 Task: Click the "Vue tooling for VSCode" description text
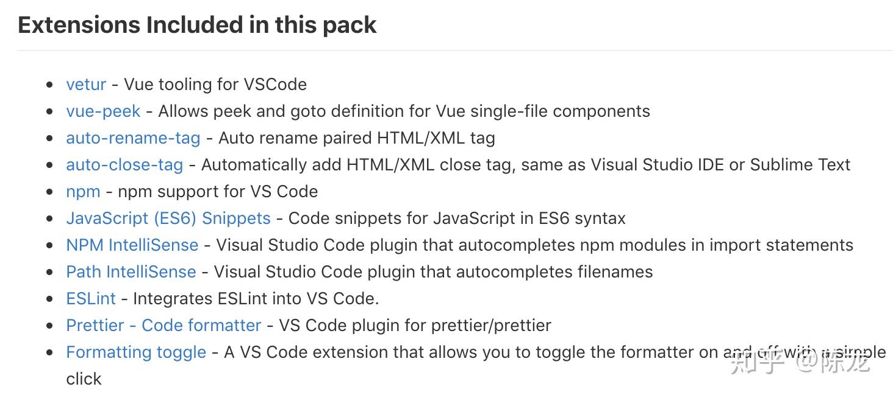(x=215, y=84)
